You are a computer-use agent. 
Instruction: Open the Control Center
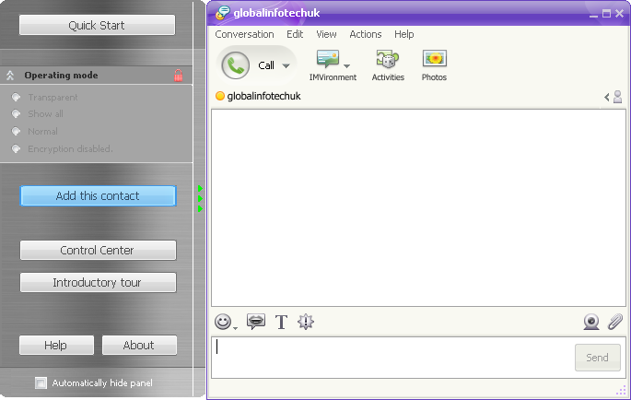[99, 250]
